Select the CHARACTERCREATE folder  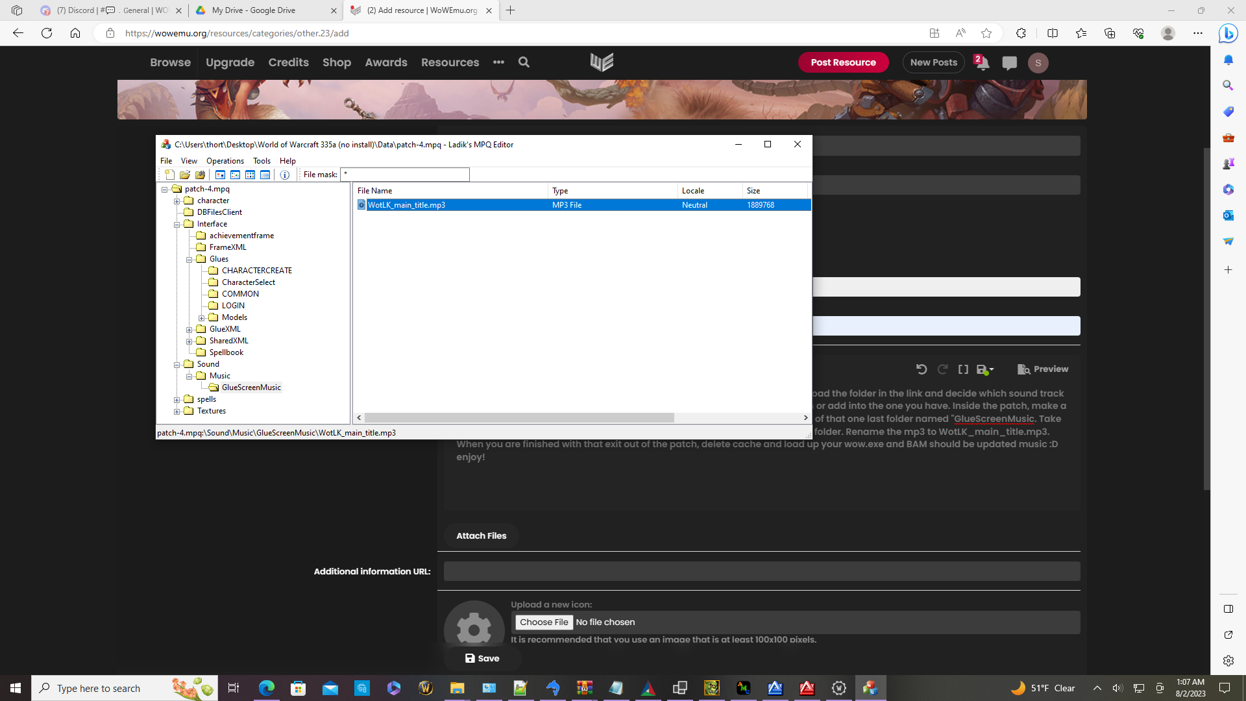tap(256, 271)
